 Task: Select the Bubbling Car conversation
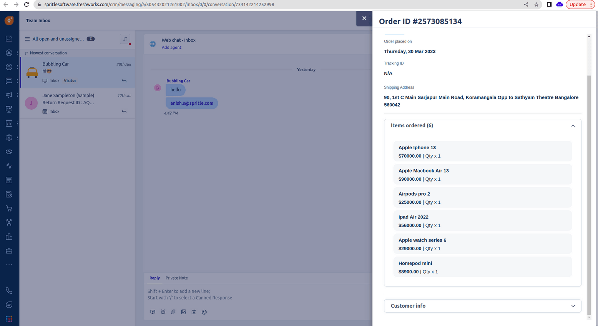tap(78, 72)
